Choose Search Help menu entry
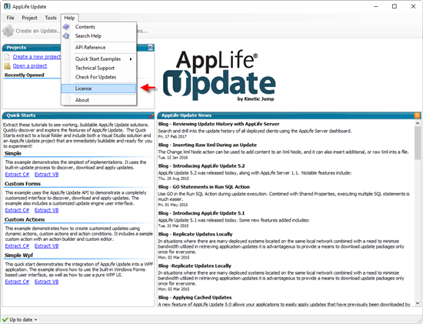Screen dimensions: 423x324 (x=98, y=36)
